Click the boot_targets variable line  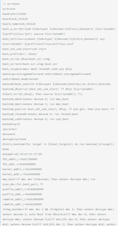click(x=37, y=69)
